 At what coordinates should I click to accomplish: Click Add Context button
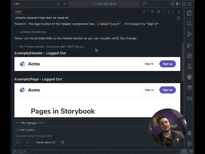tap(26, 130)
